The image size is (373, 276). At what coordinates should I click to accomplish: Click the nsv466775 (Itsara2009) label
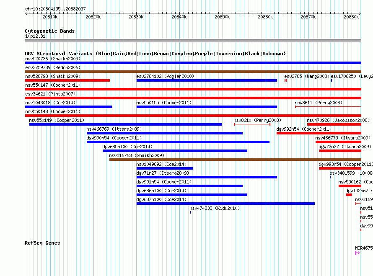pyautogui.click(x=343, y=138)
